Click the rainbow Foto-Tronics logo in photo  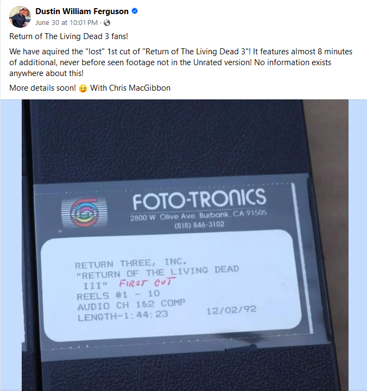tap(85, 212)
